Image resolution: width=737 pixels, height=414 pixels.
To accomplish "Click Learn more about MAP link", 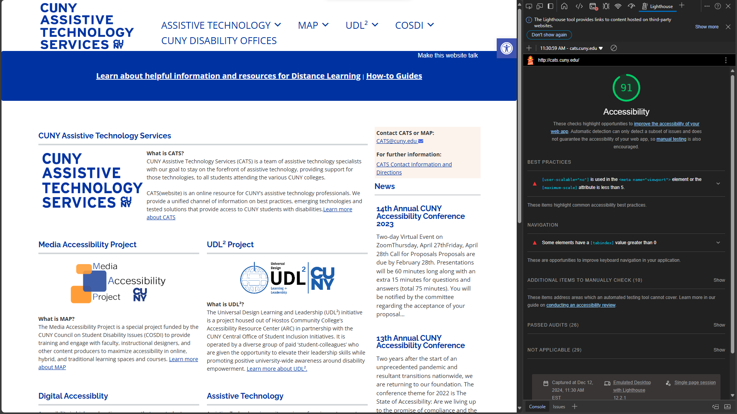I will click(118, 363).
